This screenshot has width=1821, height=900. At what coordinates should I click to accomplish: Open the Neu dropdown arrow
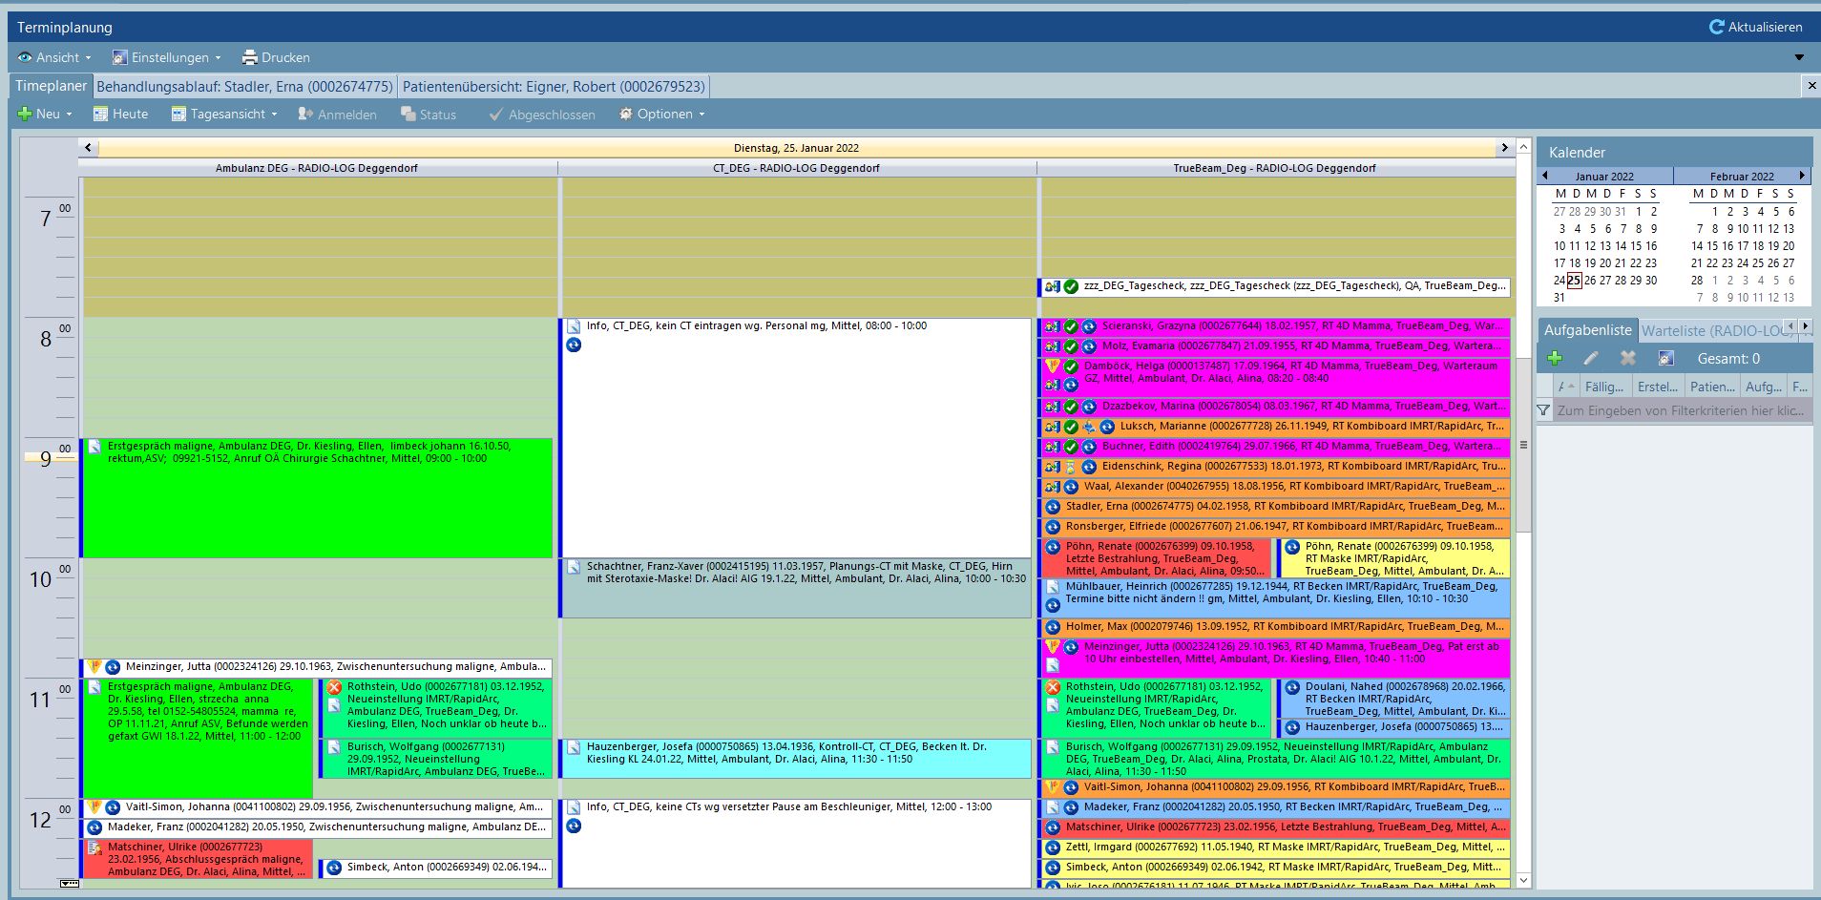pos(71,114)
